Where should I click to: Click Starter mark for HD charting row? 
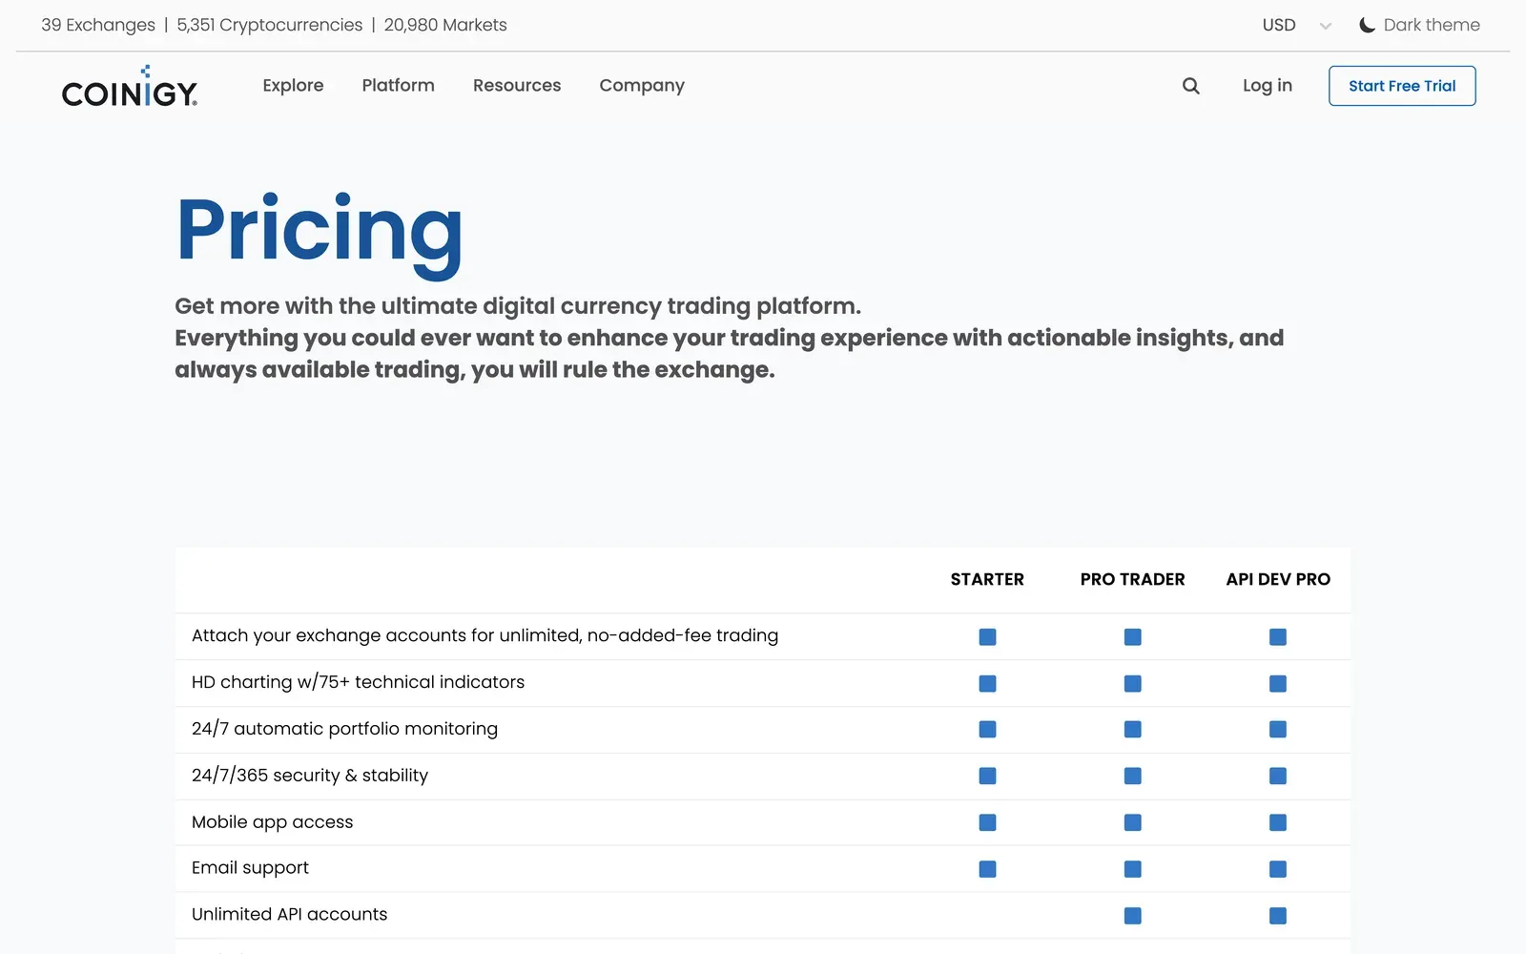click(x=987, y=683)
